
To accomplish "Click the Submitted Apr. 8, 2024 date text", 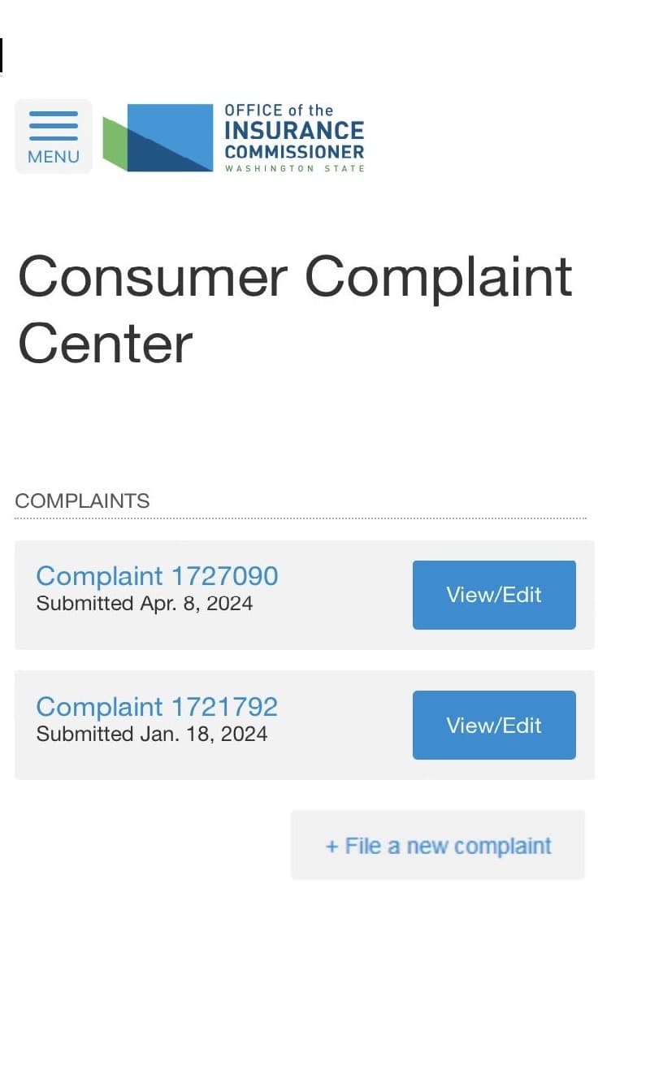I will [x=145, y=603].
